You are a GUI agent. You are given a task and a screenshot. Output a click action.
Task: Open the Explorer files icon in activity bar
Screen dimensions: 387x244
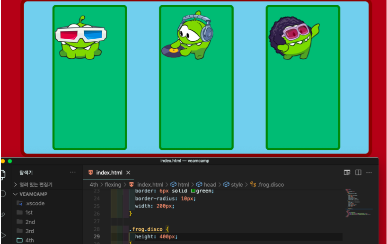coord(3,174)
